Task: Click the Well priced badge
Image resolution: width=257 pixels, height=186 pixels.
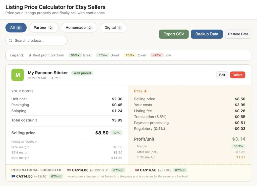Action: point(82,73)
